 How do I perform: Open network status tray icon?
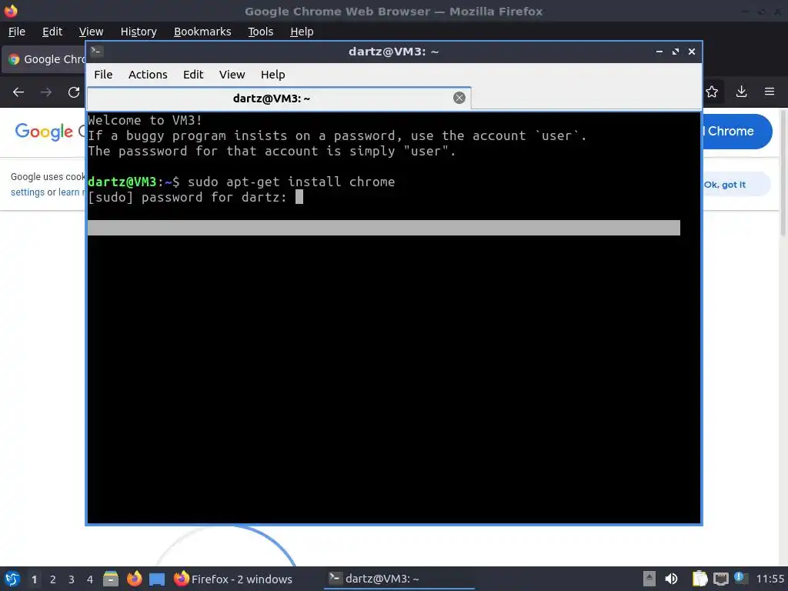(721, 579)
